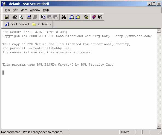Click the scrollbar down arrow

click(159, 127)
